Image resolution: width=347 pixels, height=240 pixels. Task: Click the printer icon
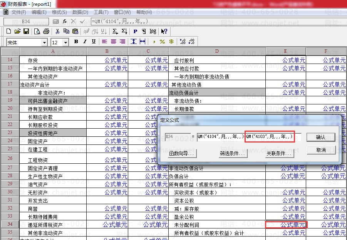click(46, 31)
